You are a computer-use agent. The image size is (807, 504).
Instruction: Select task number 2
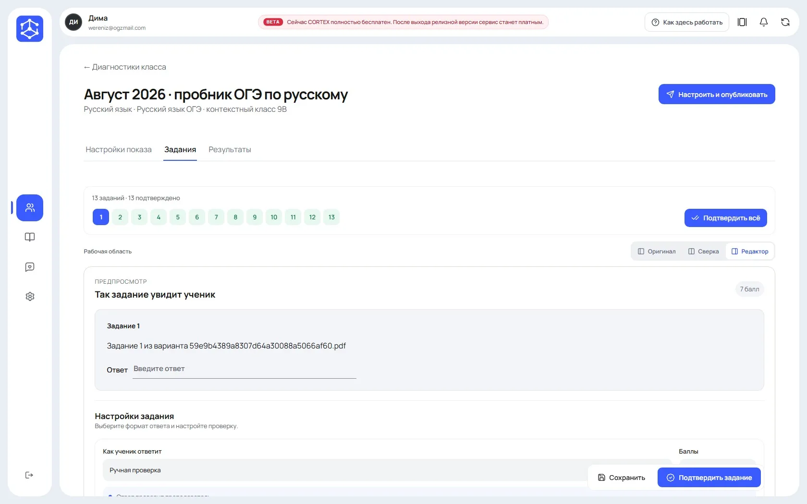[120, 217]
